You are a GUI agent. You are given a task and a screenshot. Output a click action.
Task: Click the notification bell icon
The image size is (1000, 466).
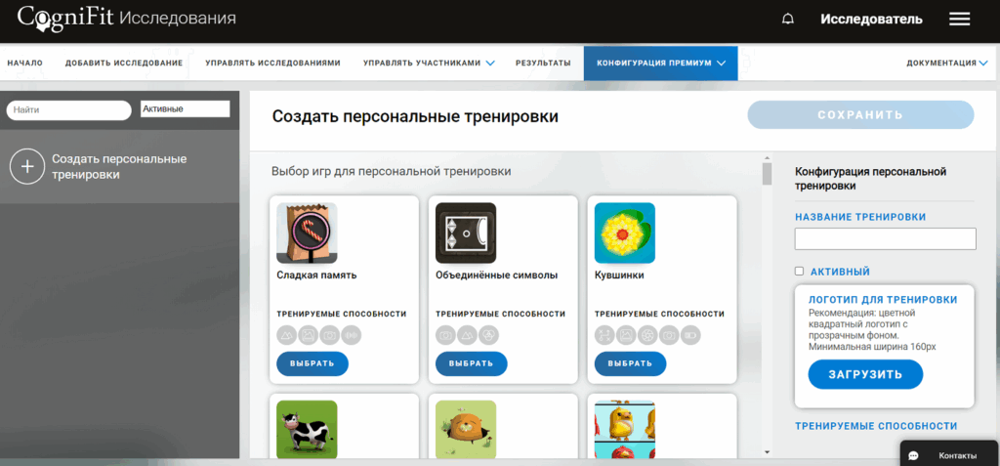(788, 20)
